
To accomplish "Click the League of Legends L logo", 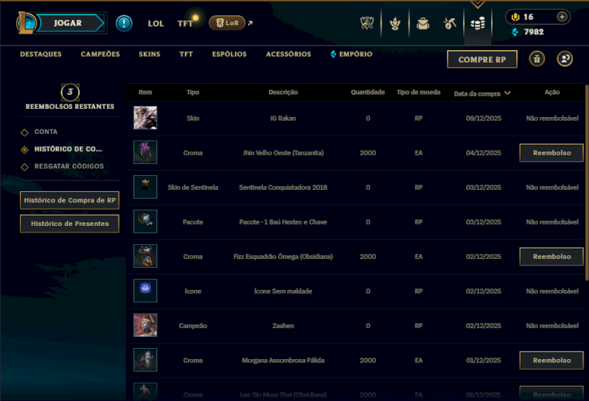I will tap(26, 23).
